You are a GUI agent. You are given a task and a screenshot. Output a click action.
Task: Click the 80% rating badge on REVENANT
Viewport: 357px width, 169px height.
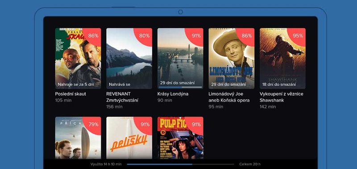(144, 36)
